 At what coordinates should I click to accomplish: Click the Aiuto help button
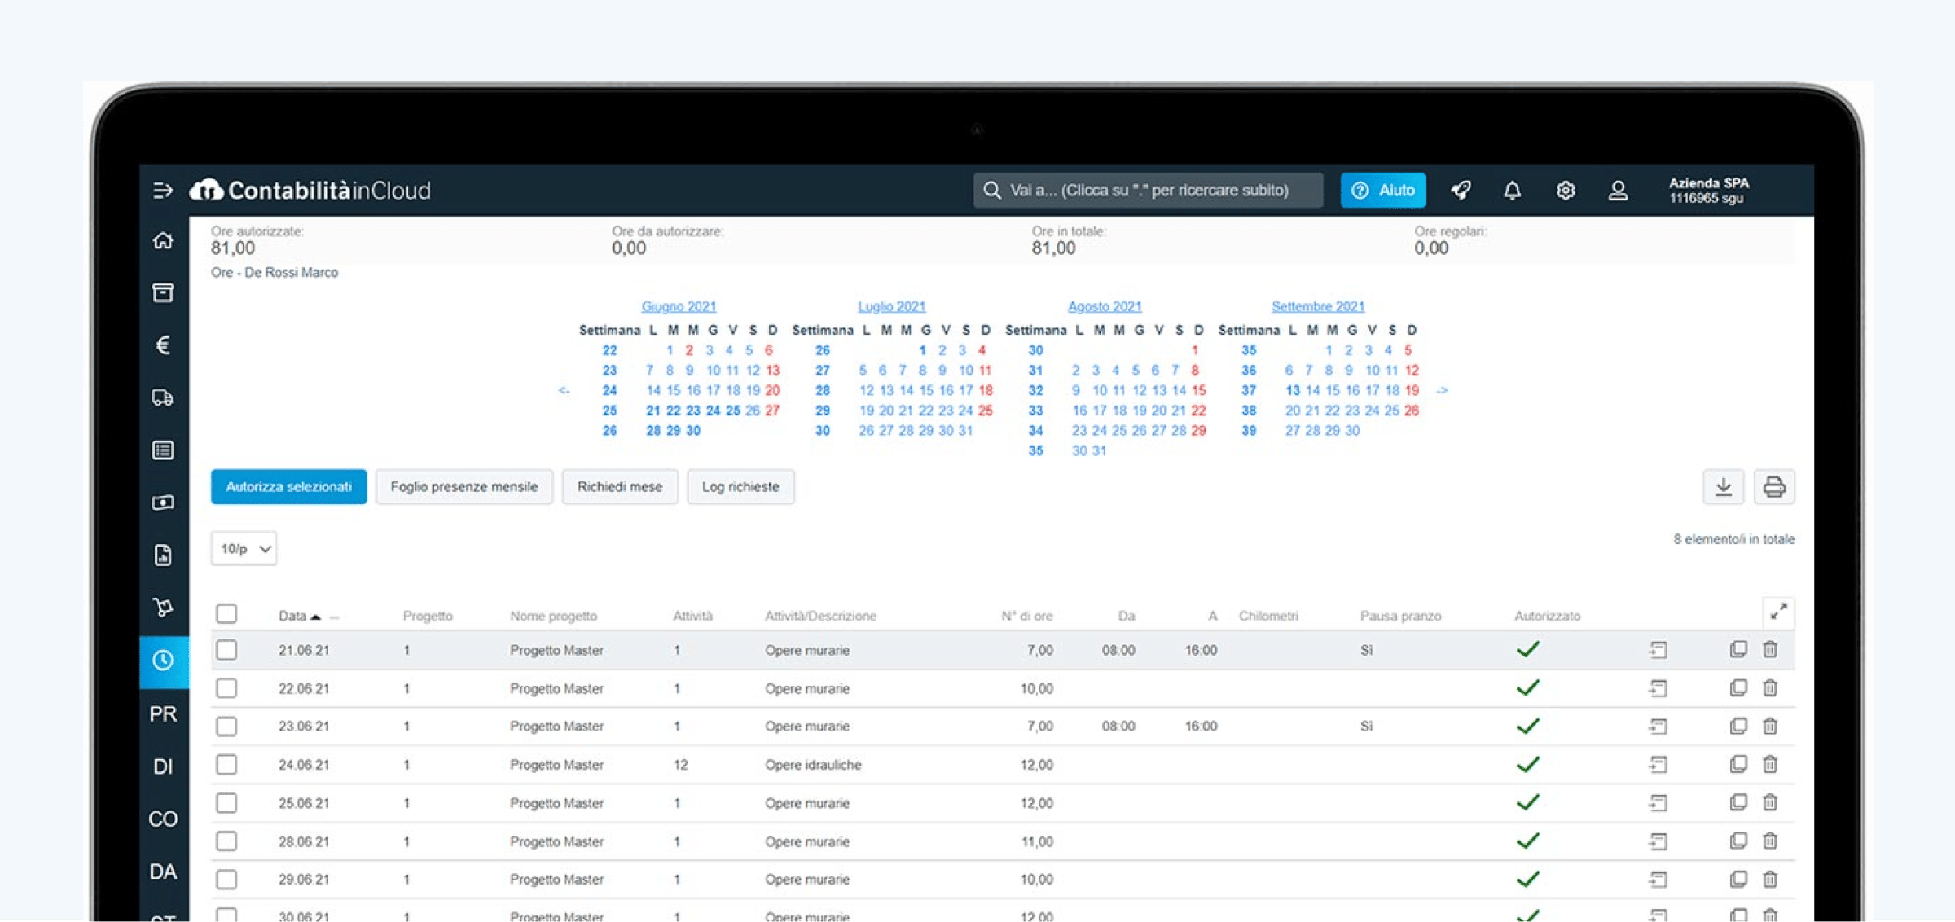(1383, 190)
